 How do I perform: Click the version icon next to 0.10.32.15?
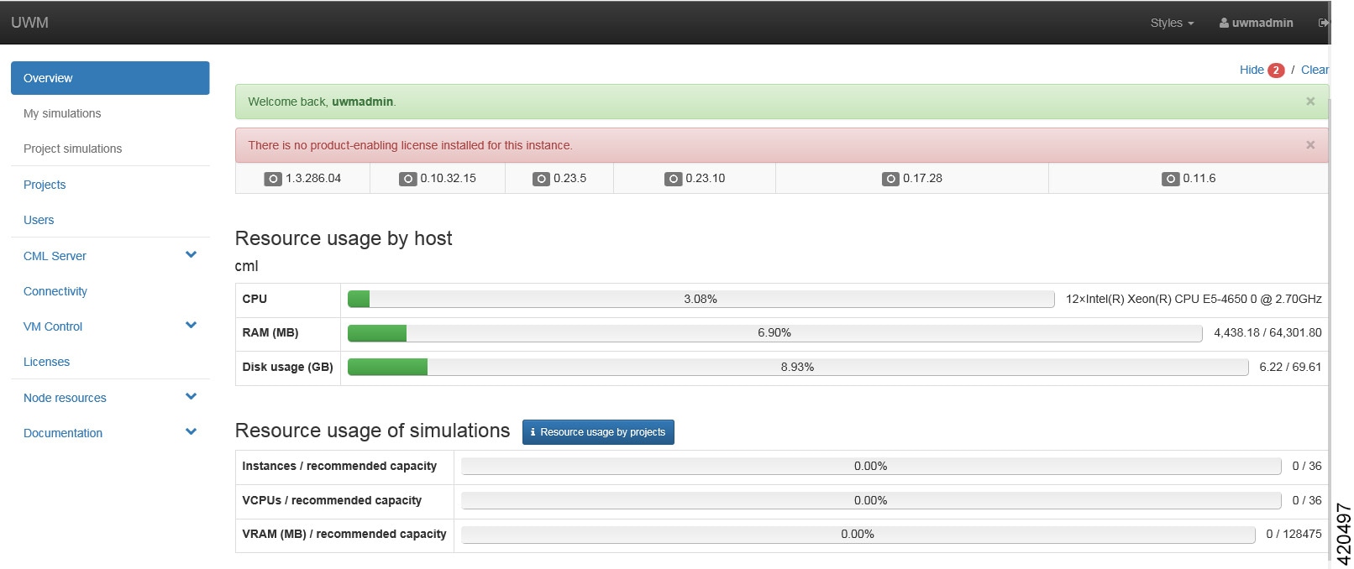pyautogui.click(x=407, y=179)
